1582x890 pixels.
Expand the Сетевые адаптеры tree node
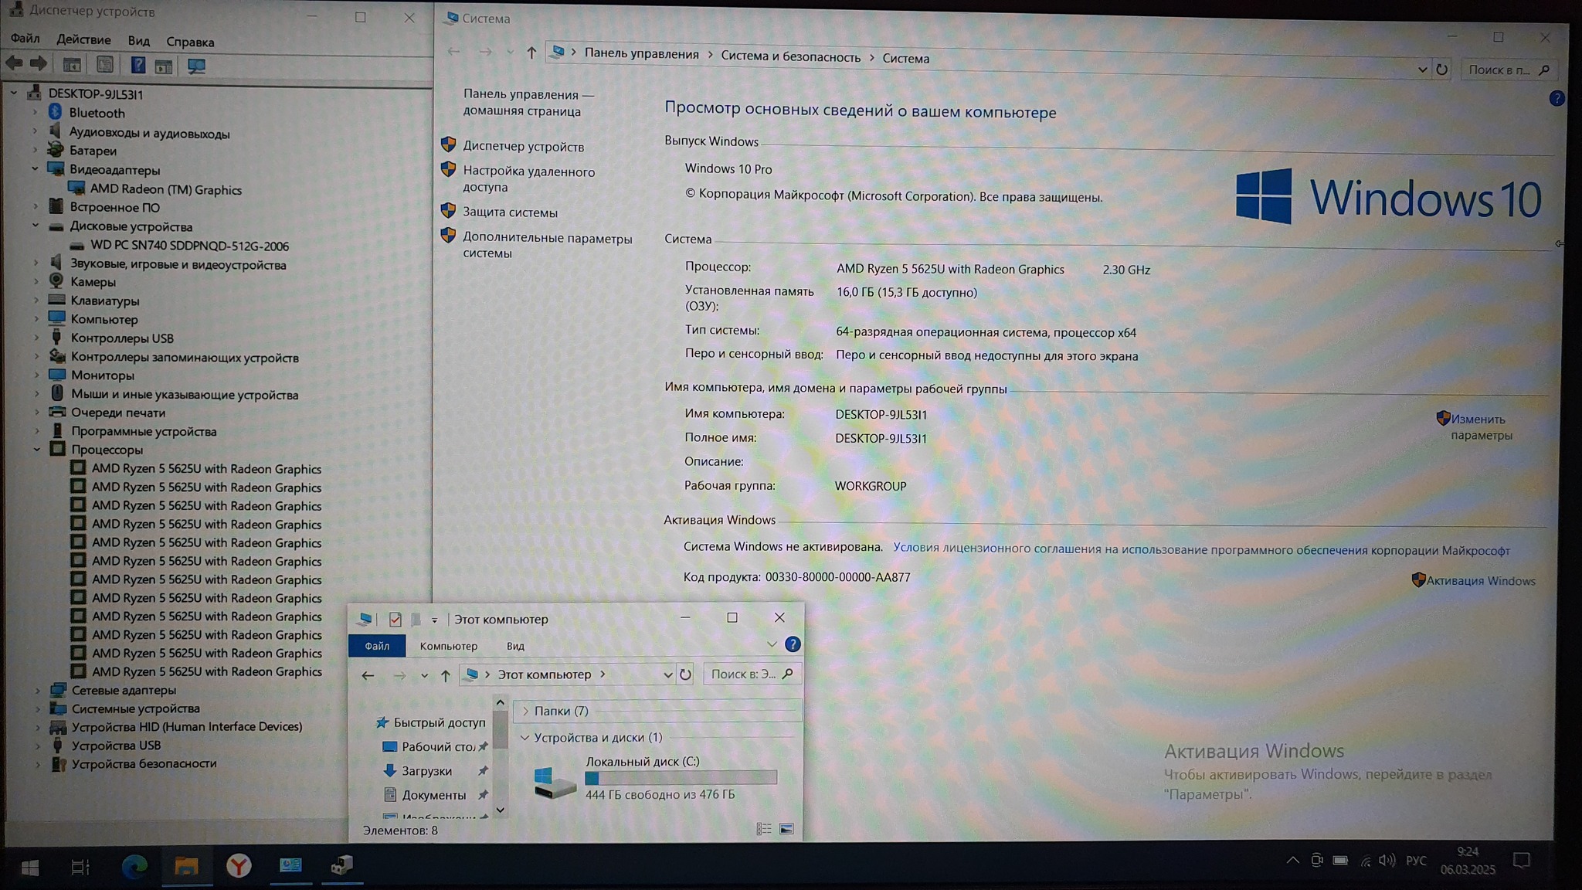coord(38,690)
